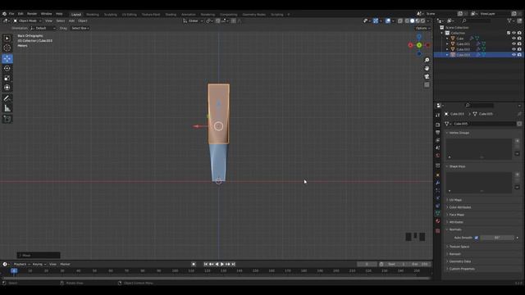Open the Object Data properties tab

pyautogui.click(x=437, y=213)
